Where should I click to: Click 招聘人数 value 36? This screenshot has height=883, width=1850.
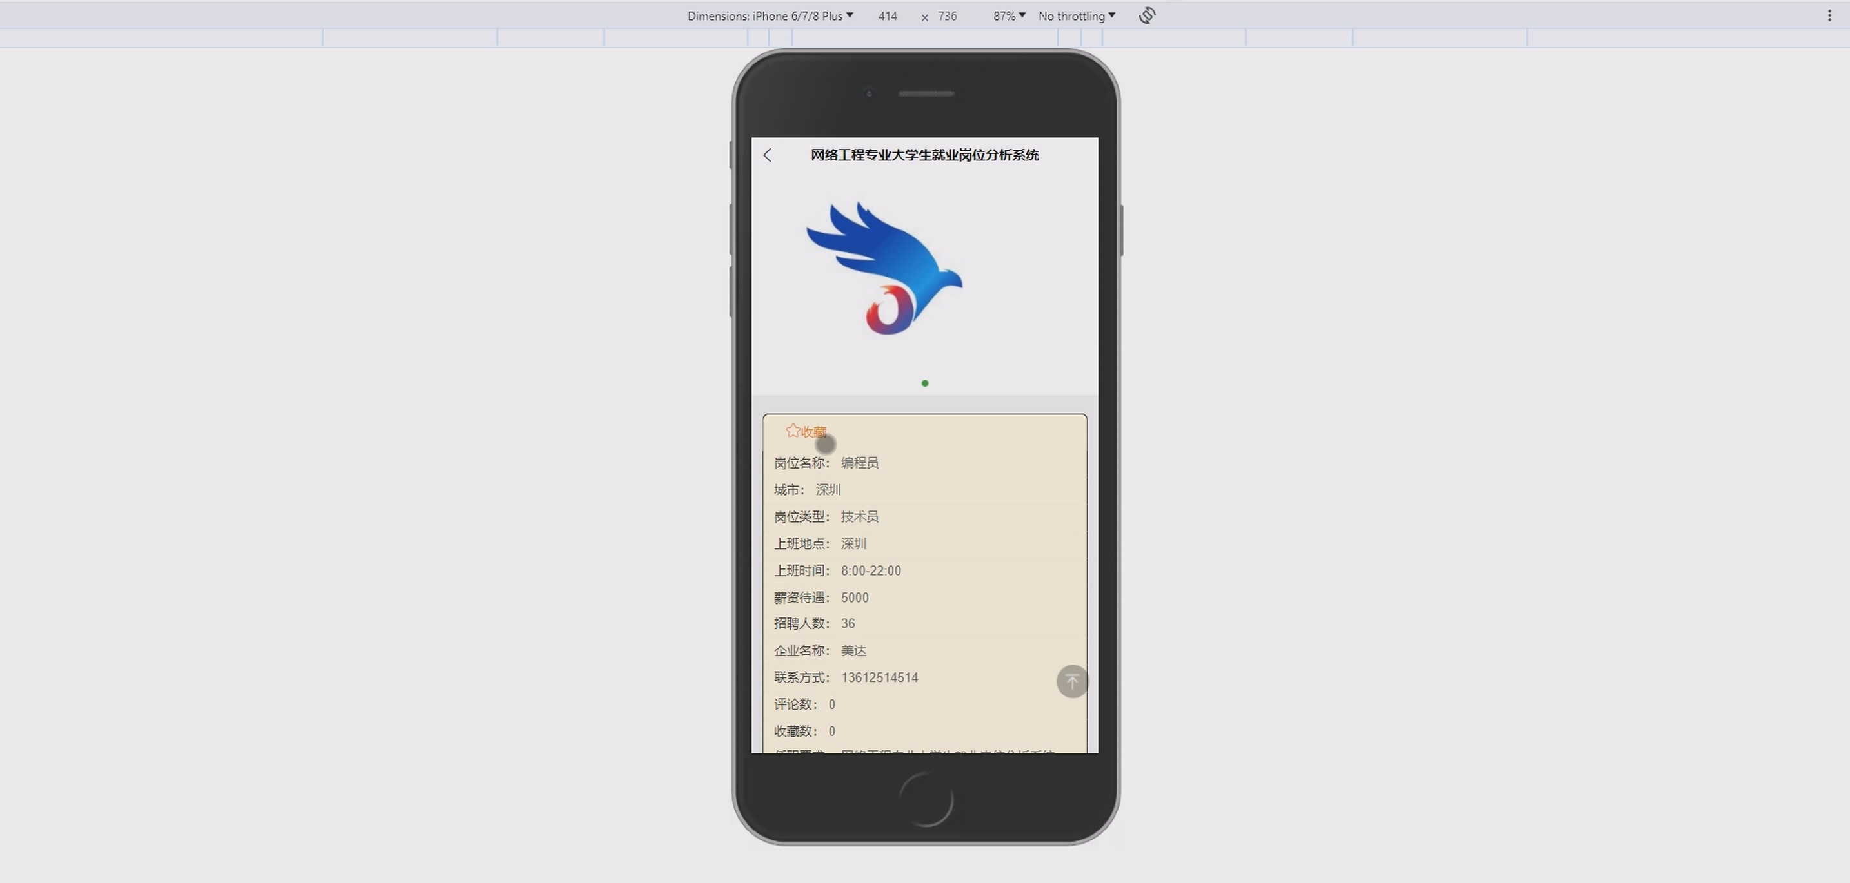848,623
